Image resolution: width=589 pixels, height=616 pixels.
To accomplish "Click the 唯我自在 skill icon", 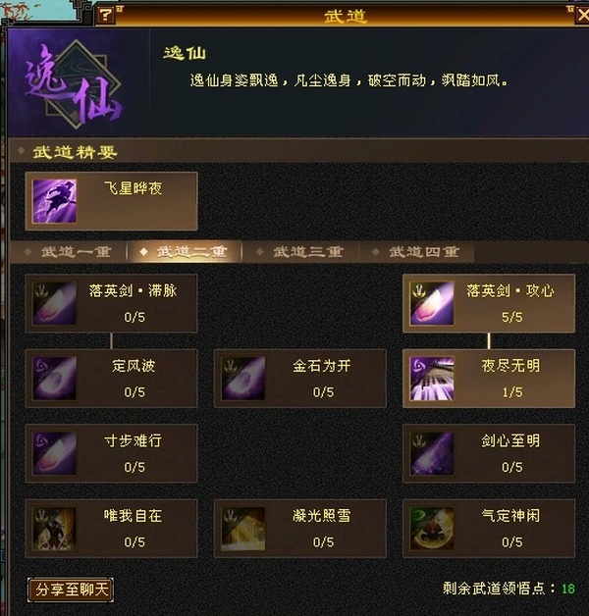I will click(54, 529).
